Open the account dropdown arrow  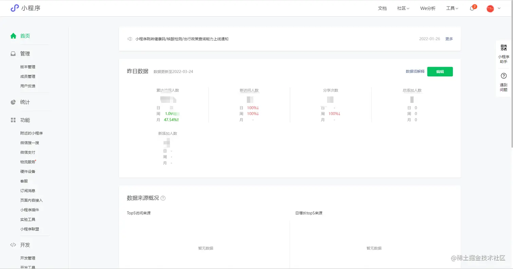(499, 8)
